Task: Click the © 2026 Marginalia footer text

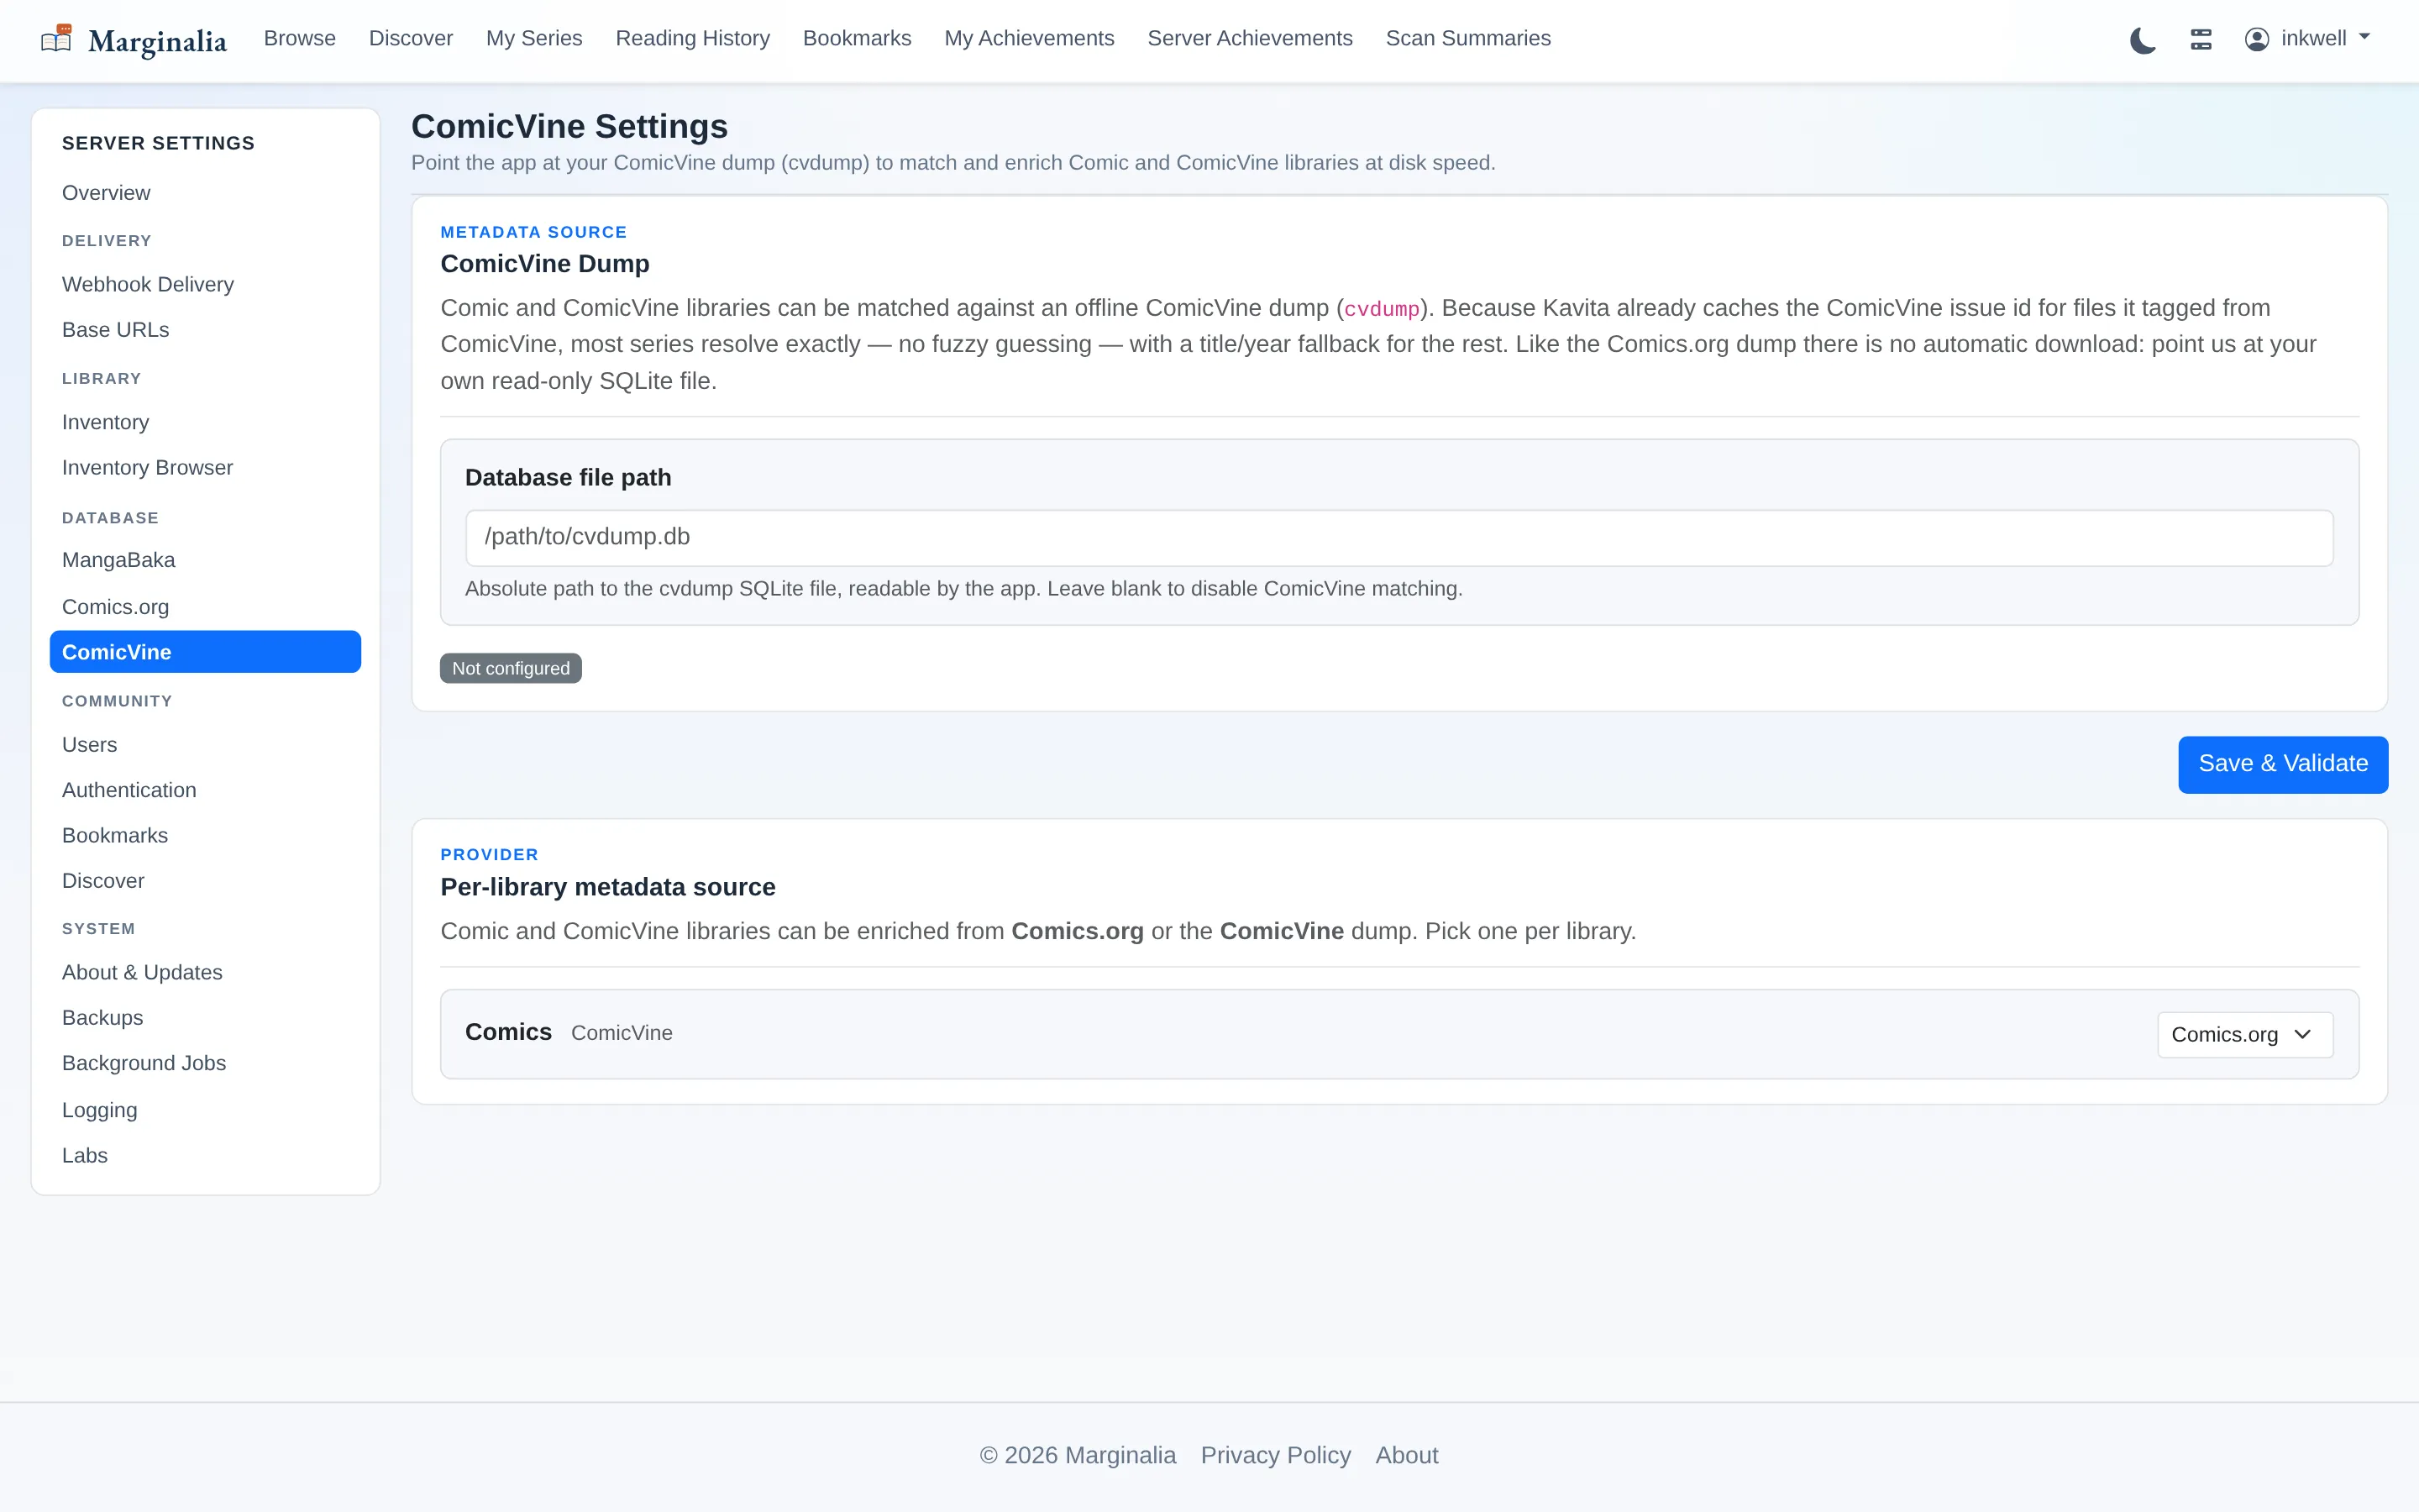Action: click(x=1078, y=1455)
